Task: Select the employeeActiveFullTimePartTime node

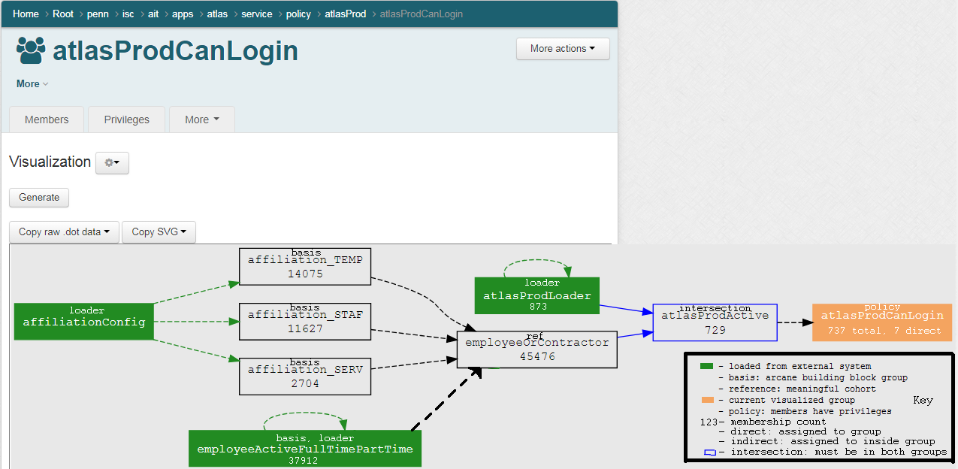Action: (x=305, y=449)
